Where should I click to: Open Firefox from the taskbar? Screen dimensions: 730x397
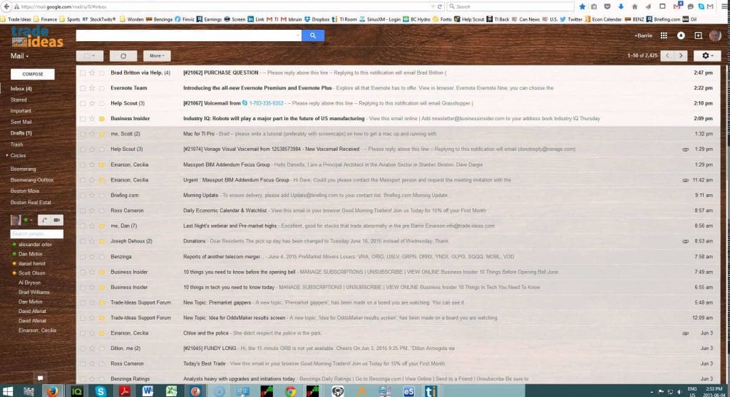(x=53, y=391)
